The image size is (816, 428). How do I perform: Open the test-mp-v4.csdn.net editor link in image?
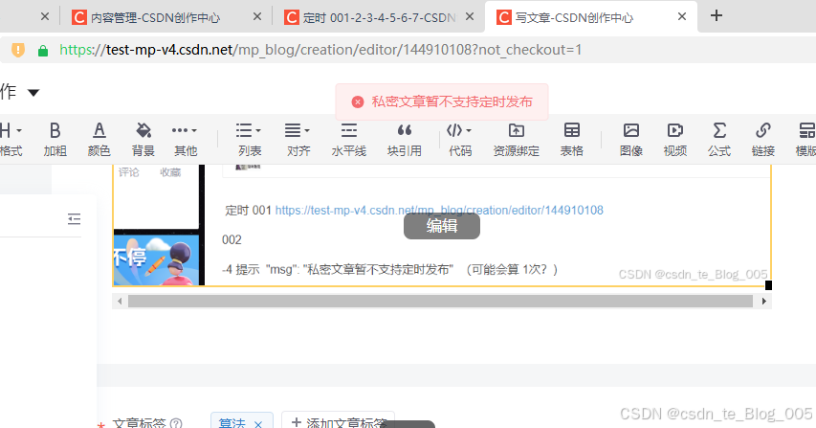click(439, 211)
